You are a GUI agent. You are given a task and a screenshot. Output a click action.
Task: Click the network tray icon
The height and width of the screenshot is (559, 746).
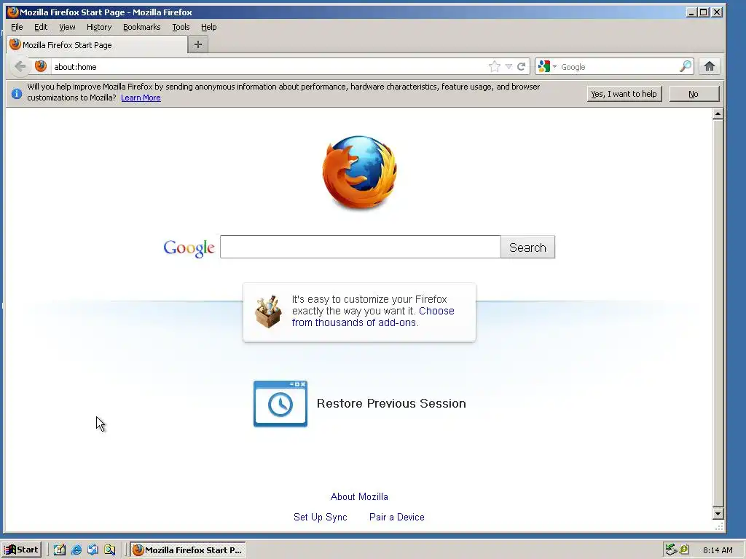(x=671, y=550)
